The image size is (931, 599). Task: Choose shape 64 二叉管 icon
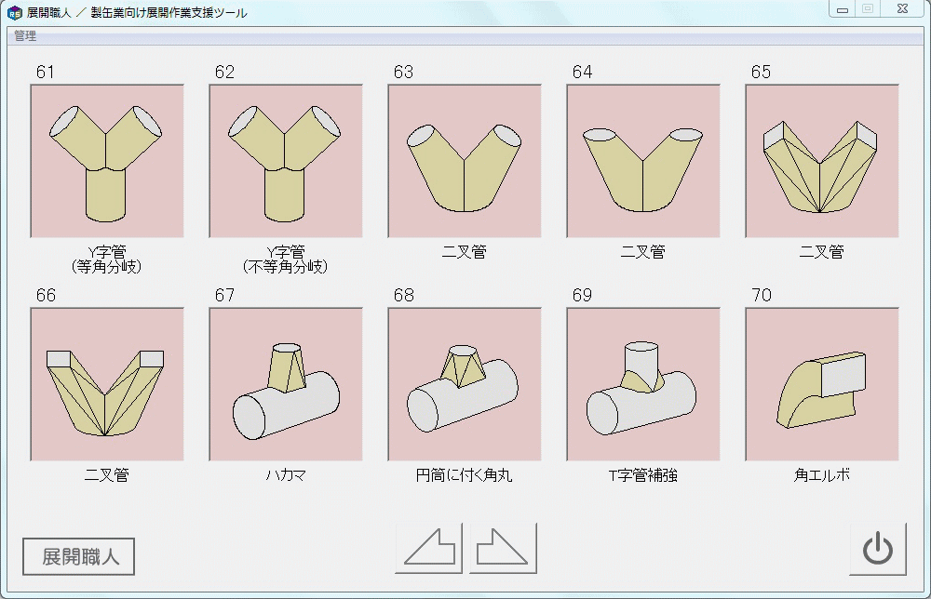[643, 161]
